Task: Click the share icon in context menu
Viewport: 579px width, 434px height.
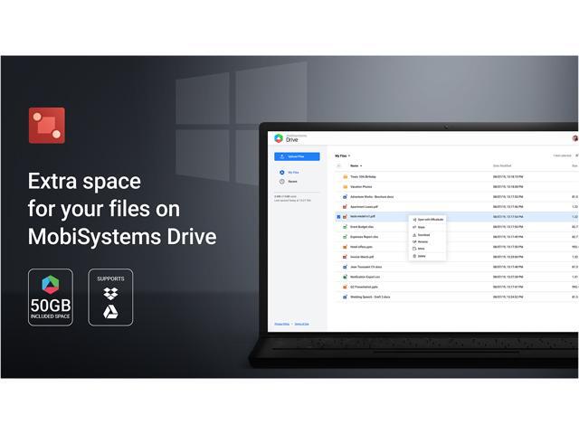Action: click(414, 227)
